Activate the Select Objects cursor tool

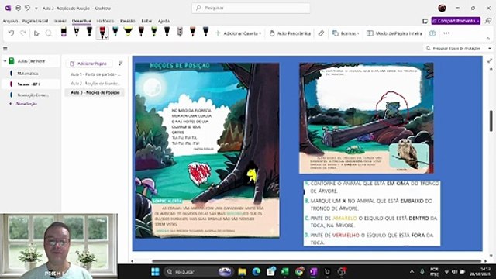coord(36,33)
